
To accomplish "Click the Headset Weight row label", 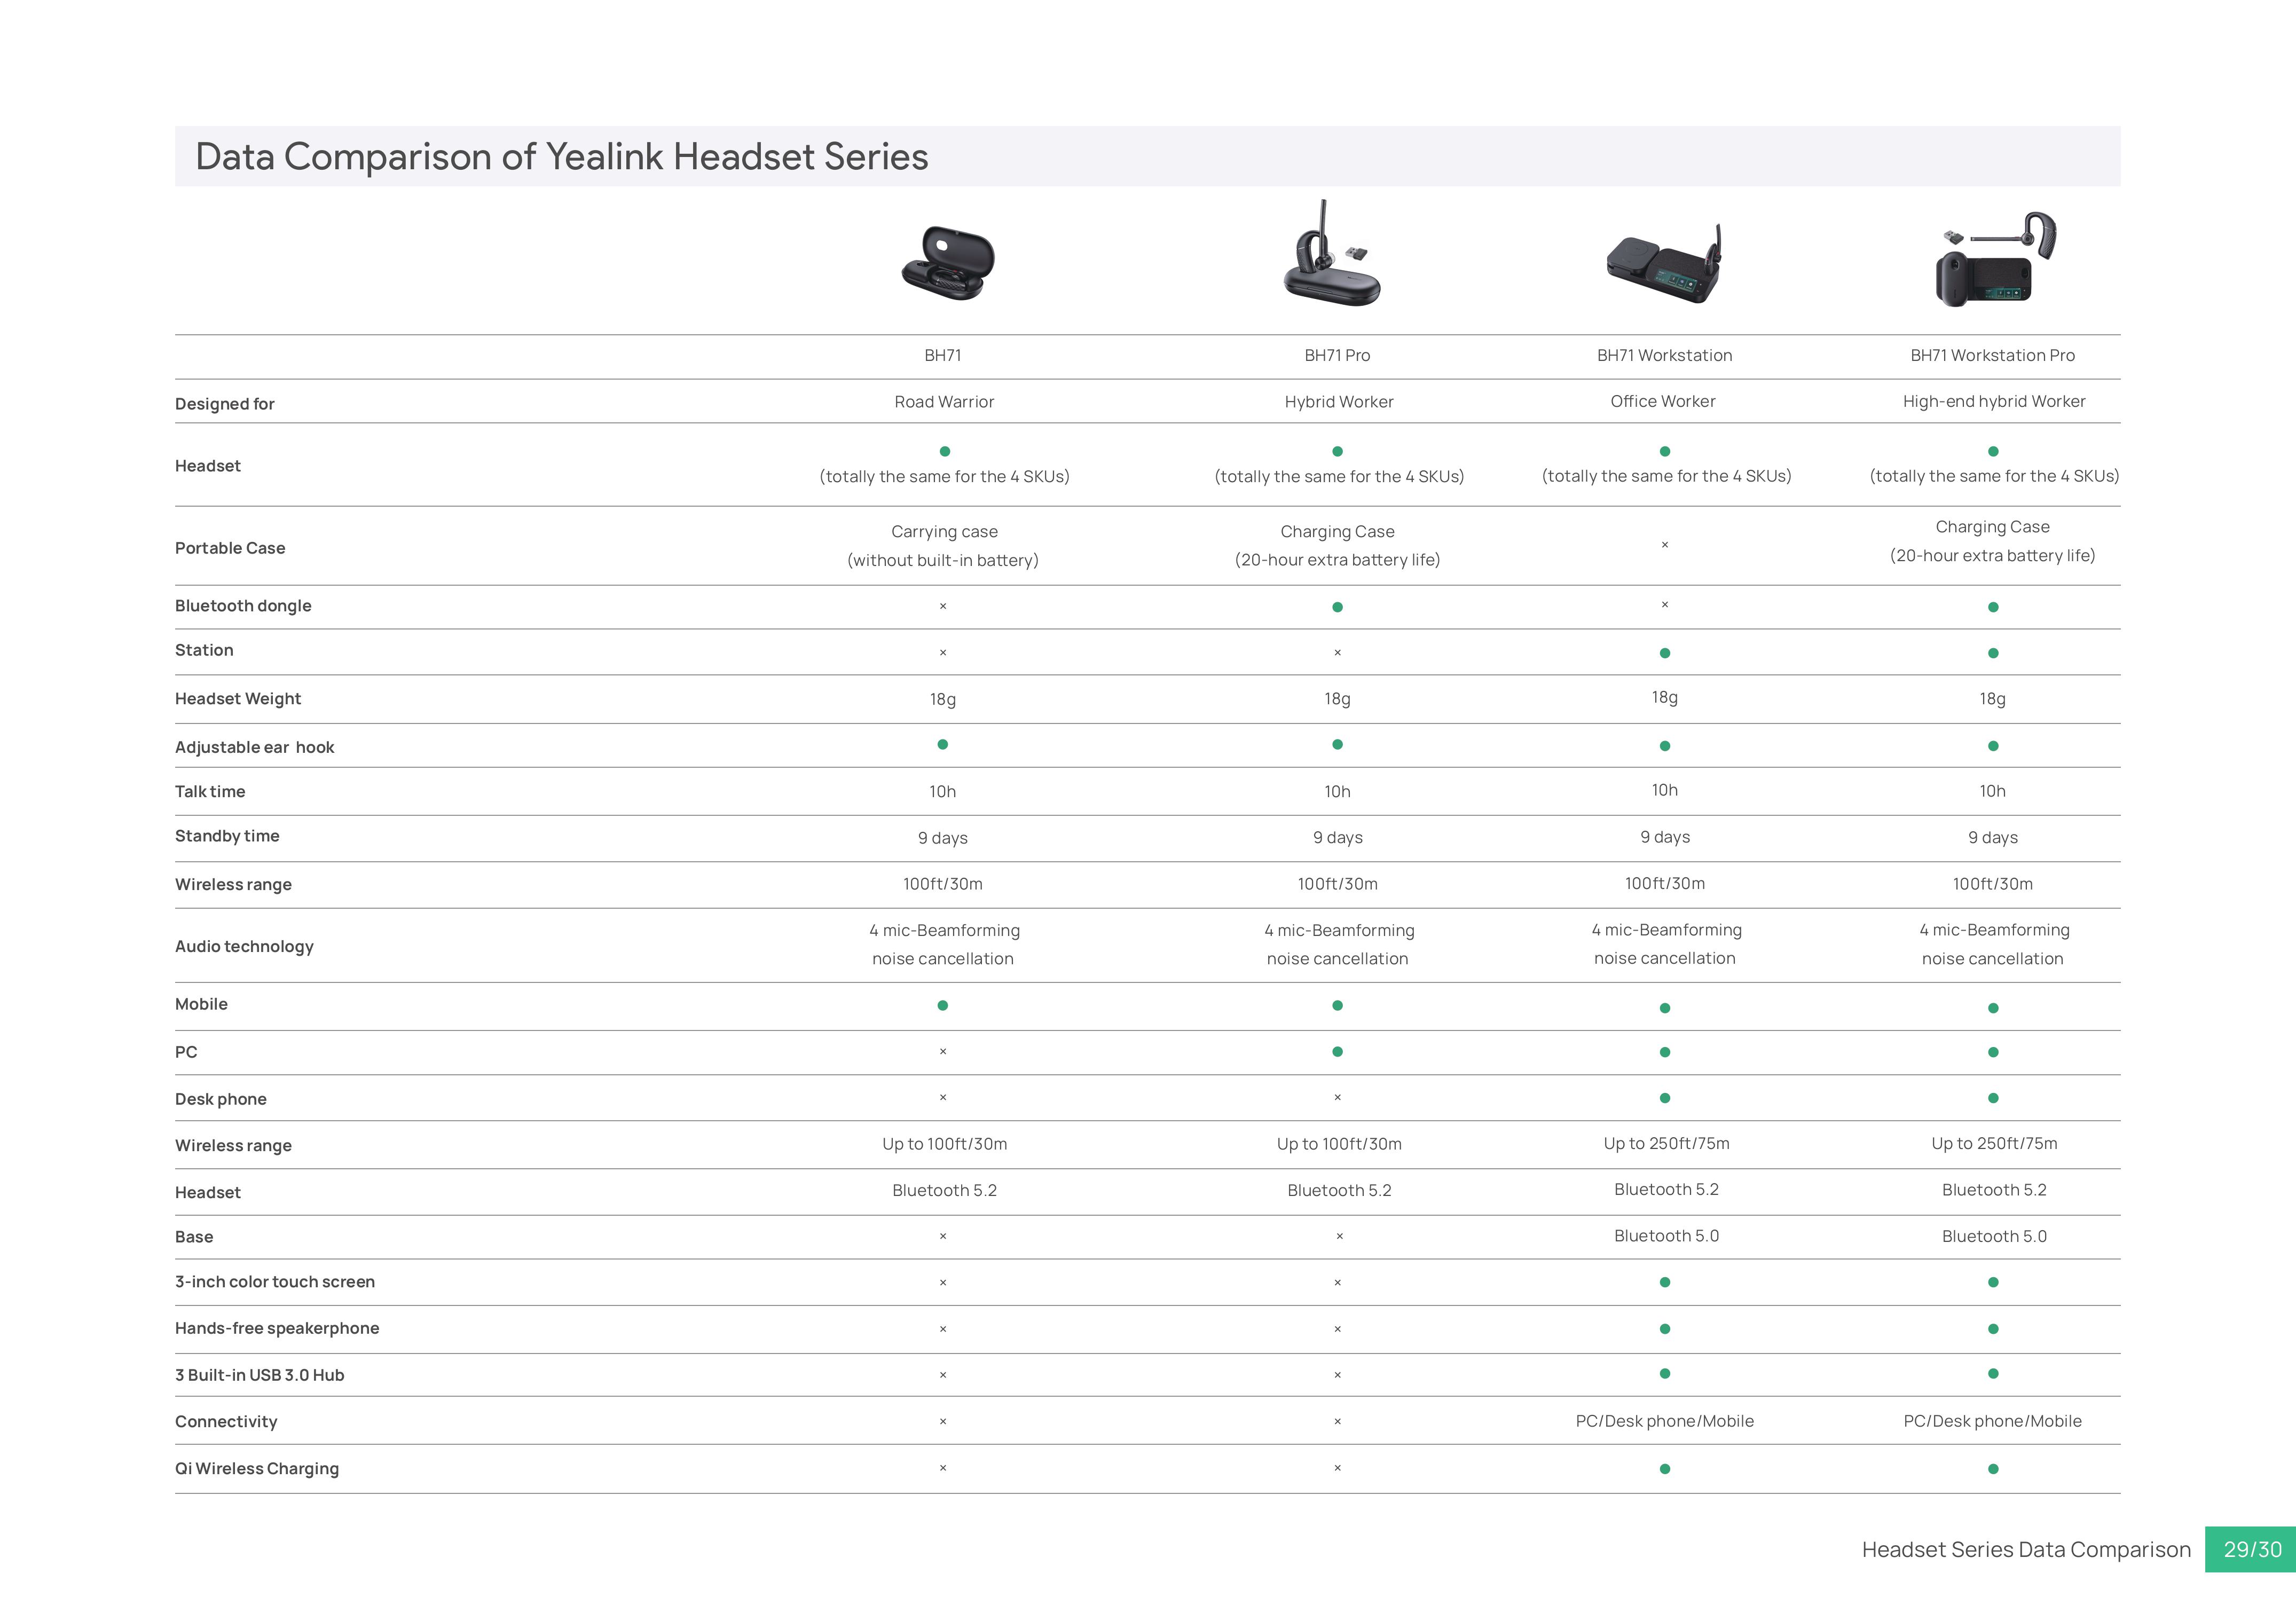I will (x=238, y=699).
